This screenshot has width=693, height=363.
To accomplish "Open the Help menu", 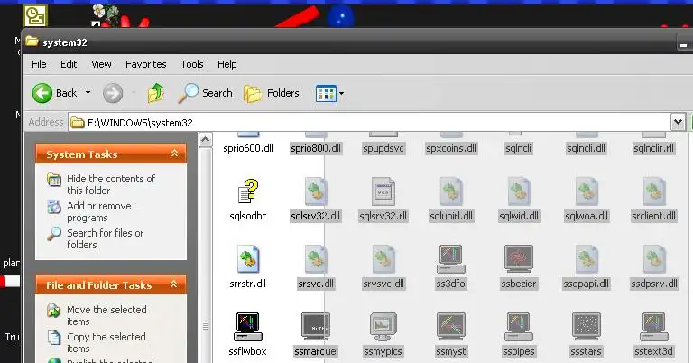I will [x=226, y=64].
